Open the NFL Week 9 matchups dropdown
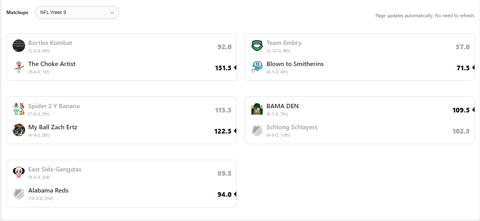The width and height of the screenshot is (480, 221). point(77,12)
